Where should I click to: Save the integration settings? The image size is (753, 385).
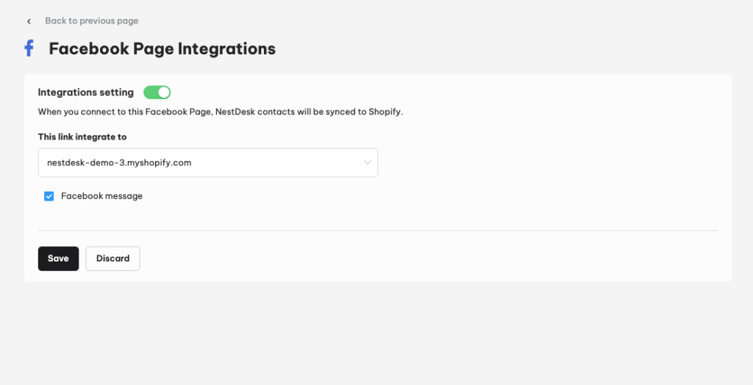tap(59, 259)
